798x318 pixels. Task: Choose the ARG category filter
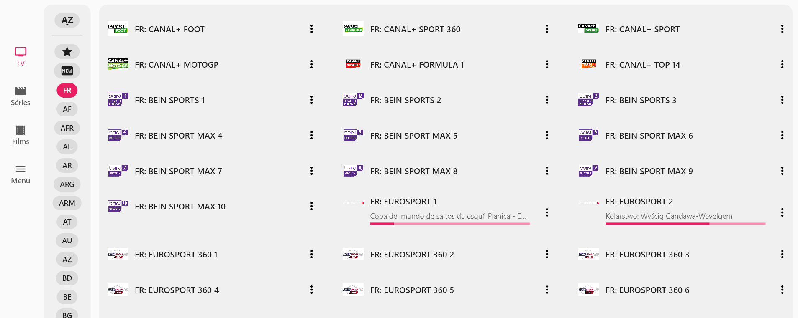click(67, 184)
